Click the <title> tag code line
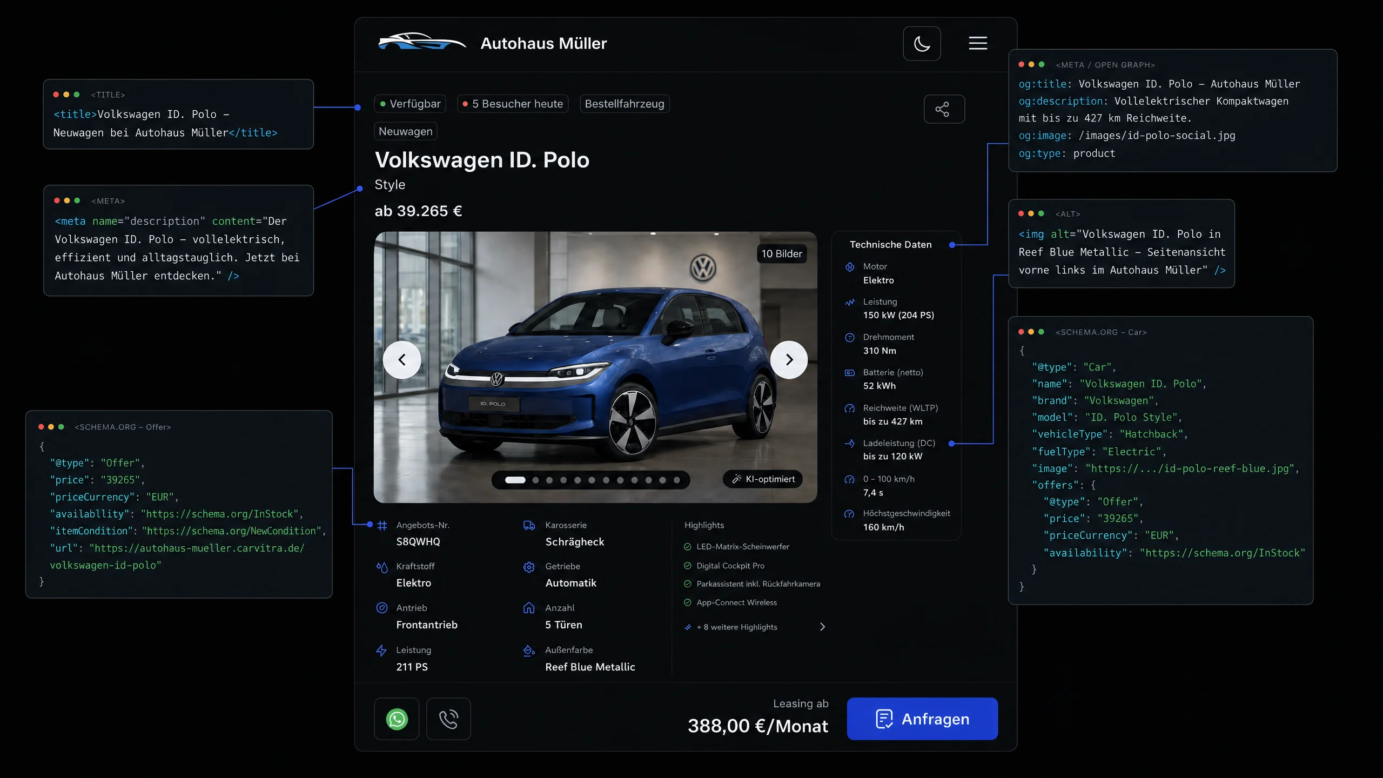 165,123
